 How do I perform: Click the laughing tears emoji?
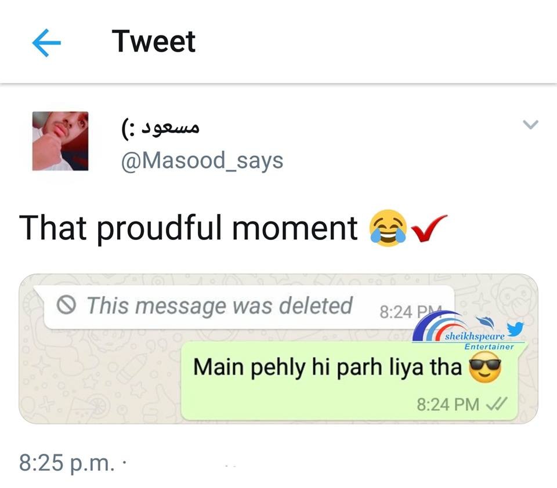pyautogui.click(x=388, y=228)
